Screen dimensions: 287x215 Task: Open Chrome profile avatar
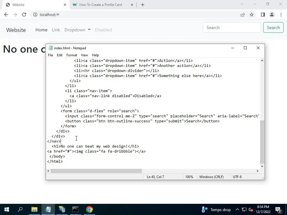(x=272, y=15)
